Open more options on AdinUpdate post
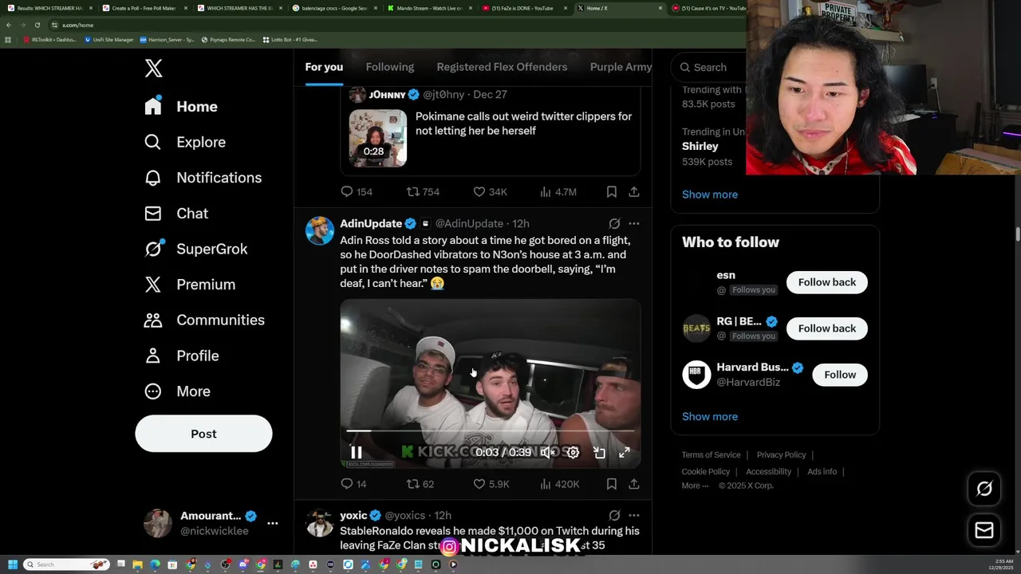Screen dimensions: 1021x574 634,224
